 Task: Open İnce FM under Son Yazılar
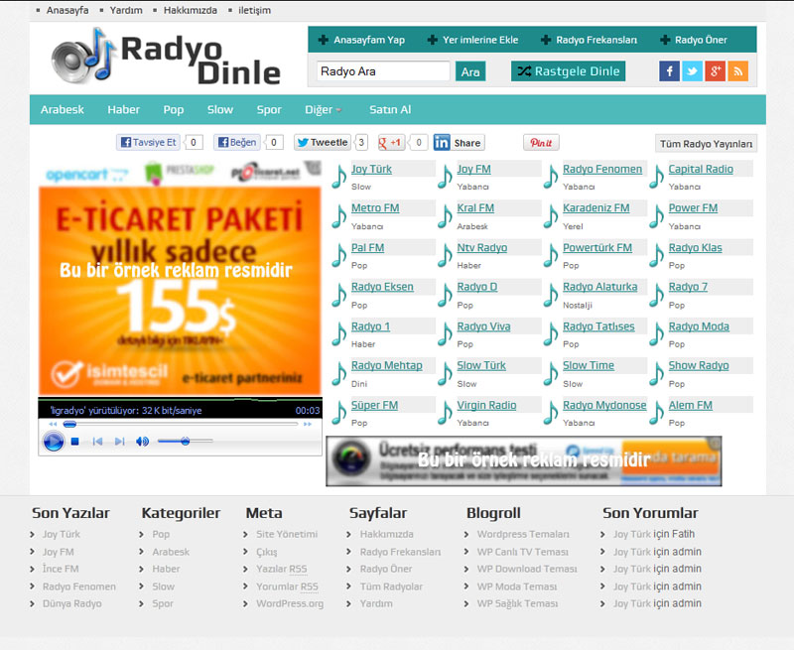pos(61,569)
